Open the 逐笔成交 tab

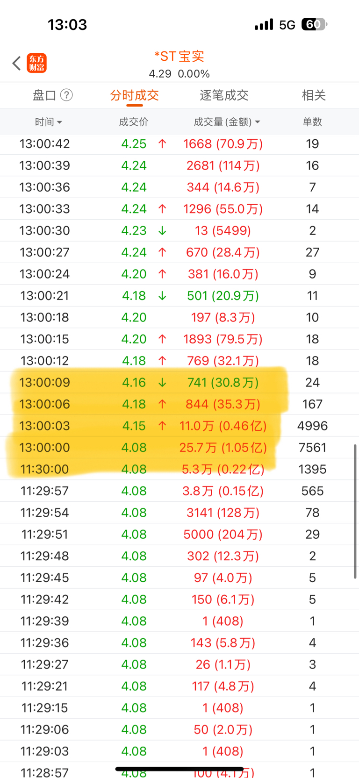tap(224, 95)
